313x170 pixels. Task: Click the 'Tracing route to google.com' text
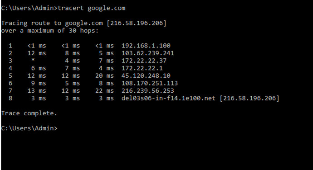pos(52,23)
